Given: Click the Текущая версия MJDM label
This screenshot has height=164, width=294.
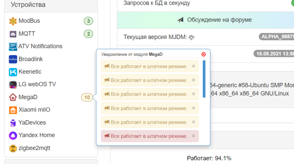Looking at the screenshot, I should pyautogui.click(x=155, y=37).
